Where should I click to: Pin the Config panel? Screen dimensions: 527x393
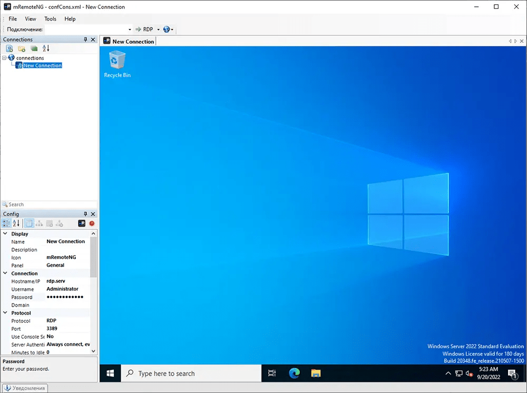(x=85, y=214)
